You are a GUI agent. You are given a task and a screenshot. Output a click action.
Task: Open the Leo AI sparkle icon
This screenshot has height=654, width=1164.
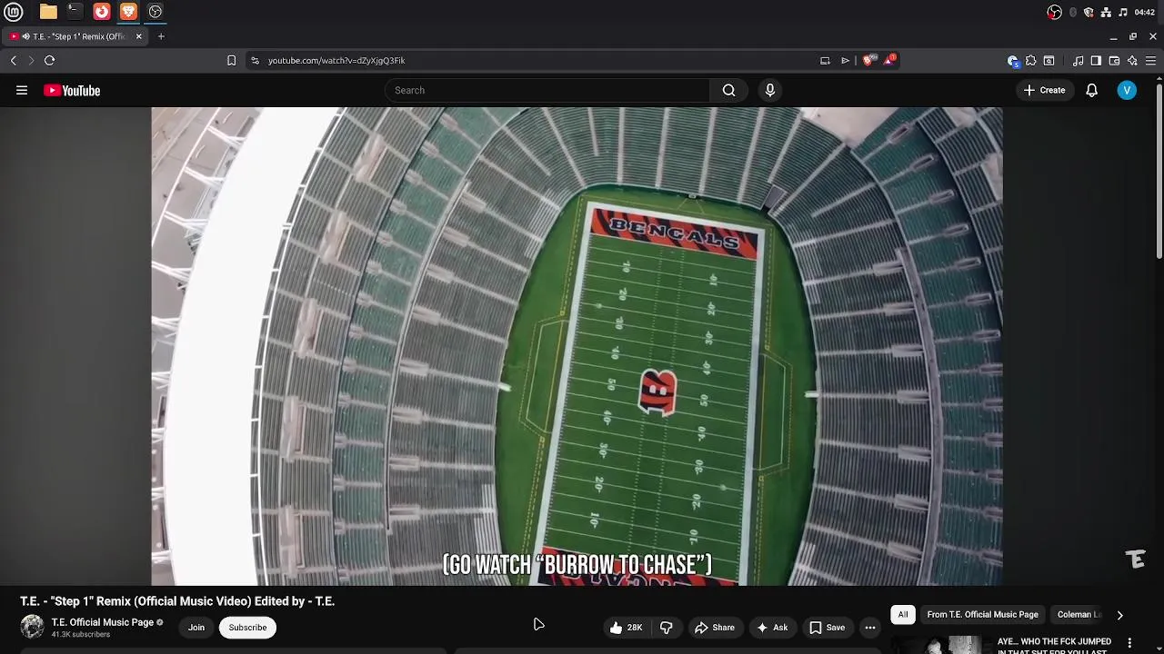pyautogui.click(x=1132, y=61)
